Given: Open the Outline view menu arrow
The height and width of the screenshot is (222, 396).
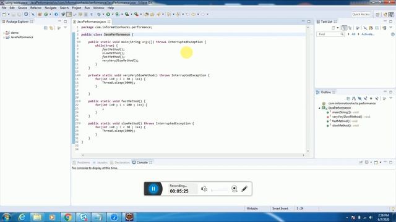Looking at the screenshot, I should 390,98.
